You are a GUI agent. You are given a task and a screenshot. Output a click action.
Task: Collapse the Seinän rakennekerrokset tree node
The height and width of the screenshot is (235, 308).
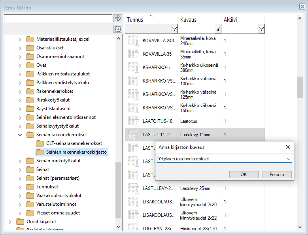20,135
